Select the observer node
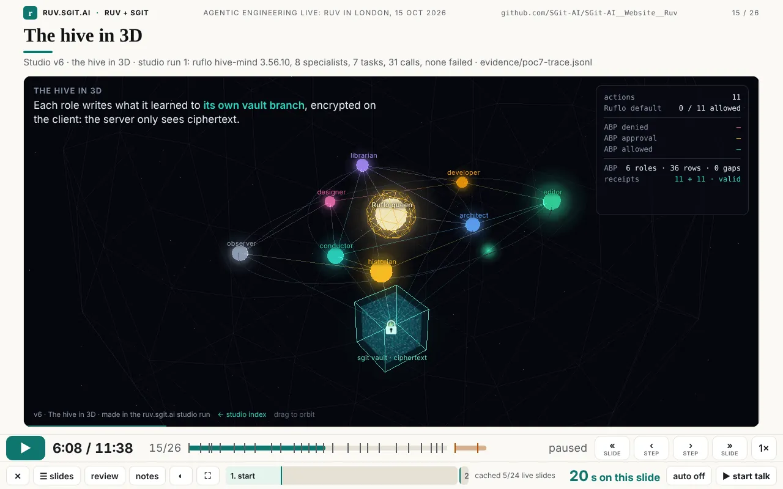783x489 pixels. (240, 253)
